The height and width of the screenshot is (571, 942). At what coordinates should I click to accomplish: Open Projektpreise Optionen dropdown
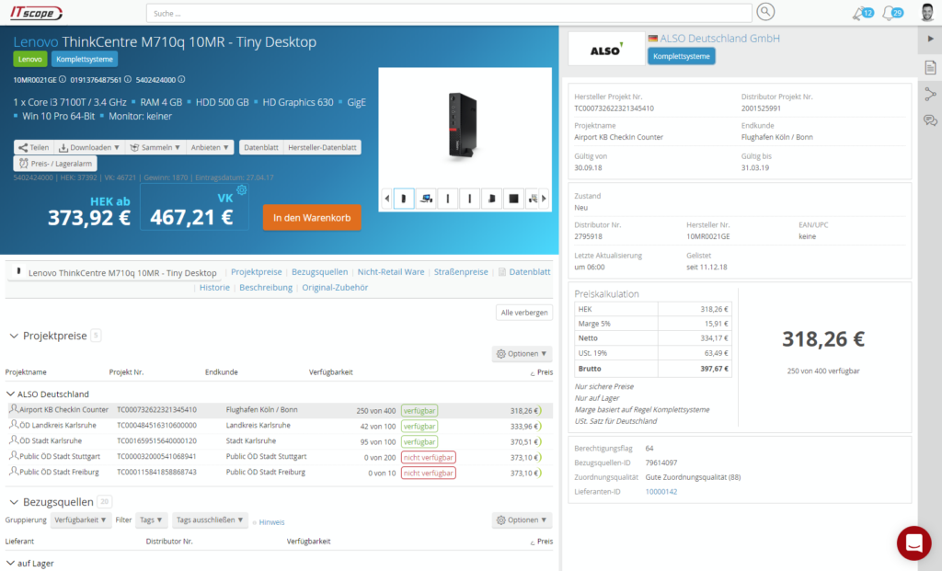pos(522,354)
